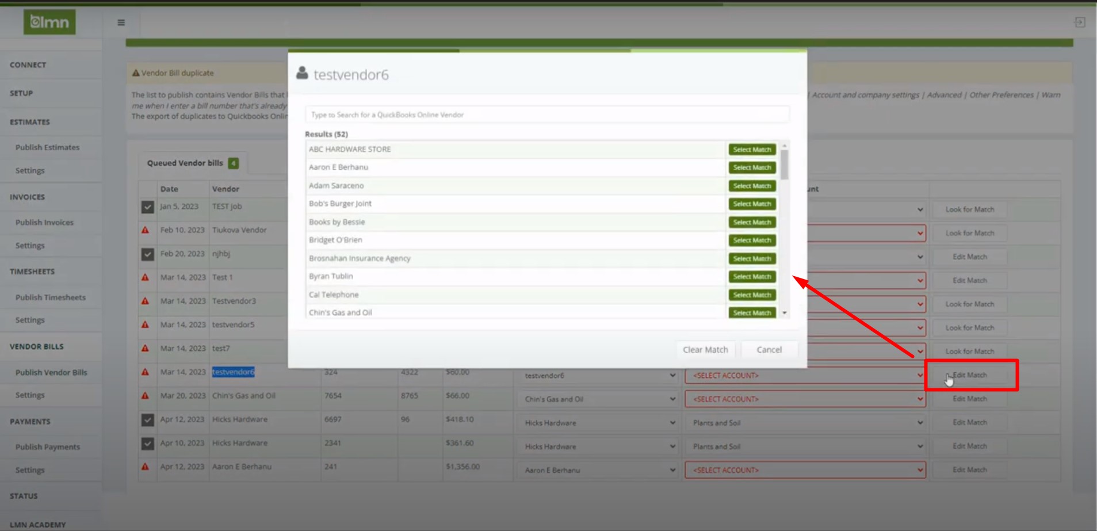The image size is (1097, 531).
Task: Uncheck the Apr 12 Hicks Hardware row checkbox
Action: 147,419
